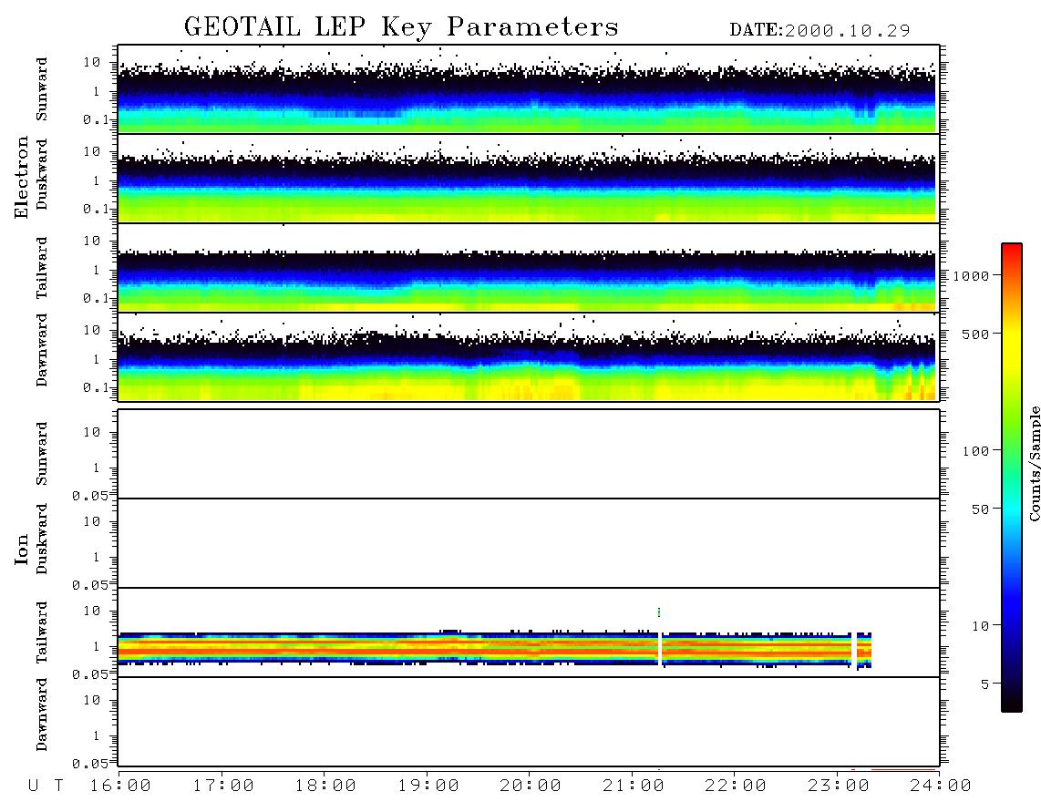Click the empty Ion Sunward plot panel

tap(529, 454)
